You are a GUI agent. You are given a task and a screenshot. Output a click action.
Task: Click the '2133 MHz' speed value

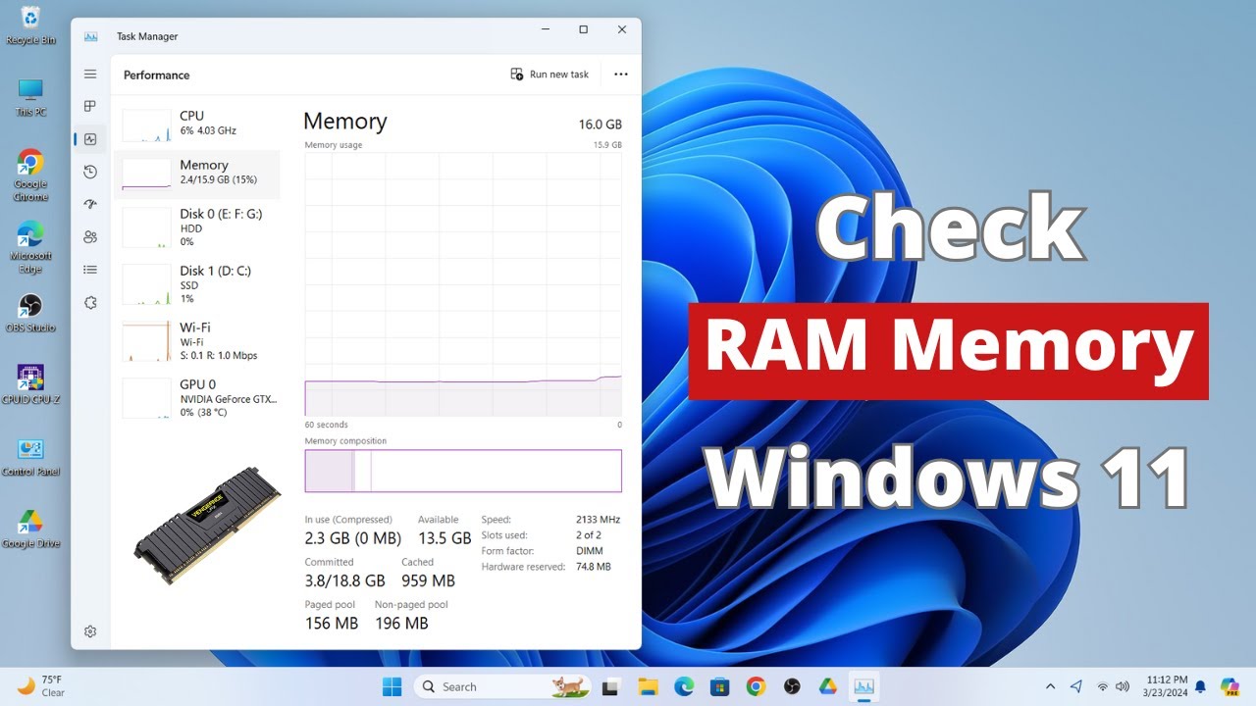click(598, 520)
